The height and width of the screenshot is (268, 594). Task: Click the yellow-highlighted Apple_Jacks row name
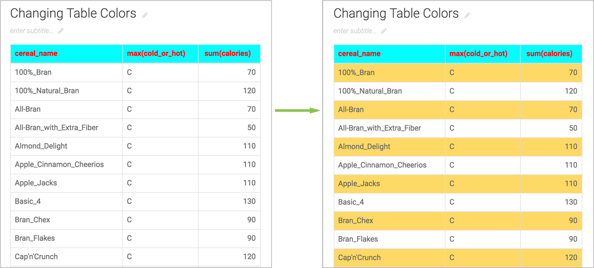coord(359,184)
